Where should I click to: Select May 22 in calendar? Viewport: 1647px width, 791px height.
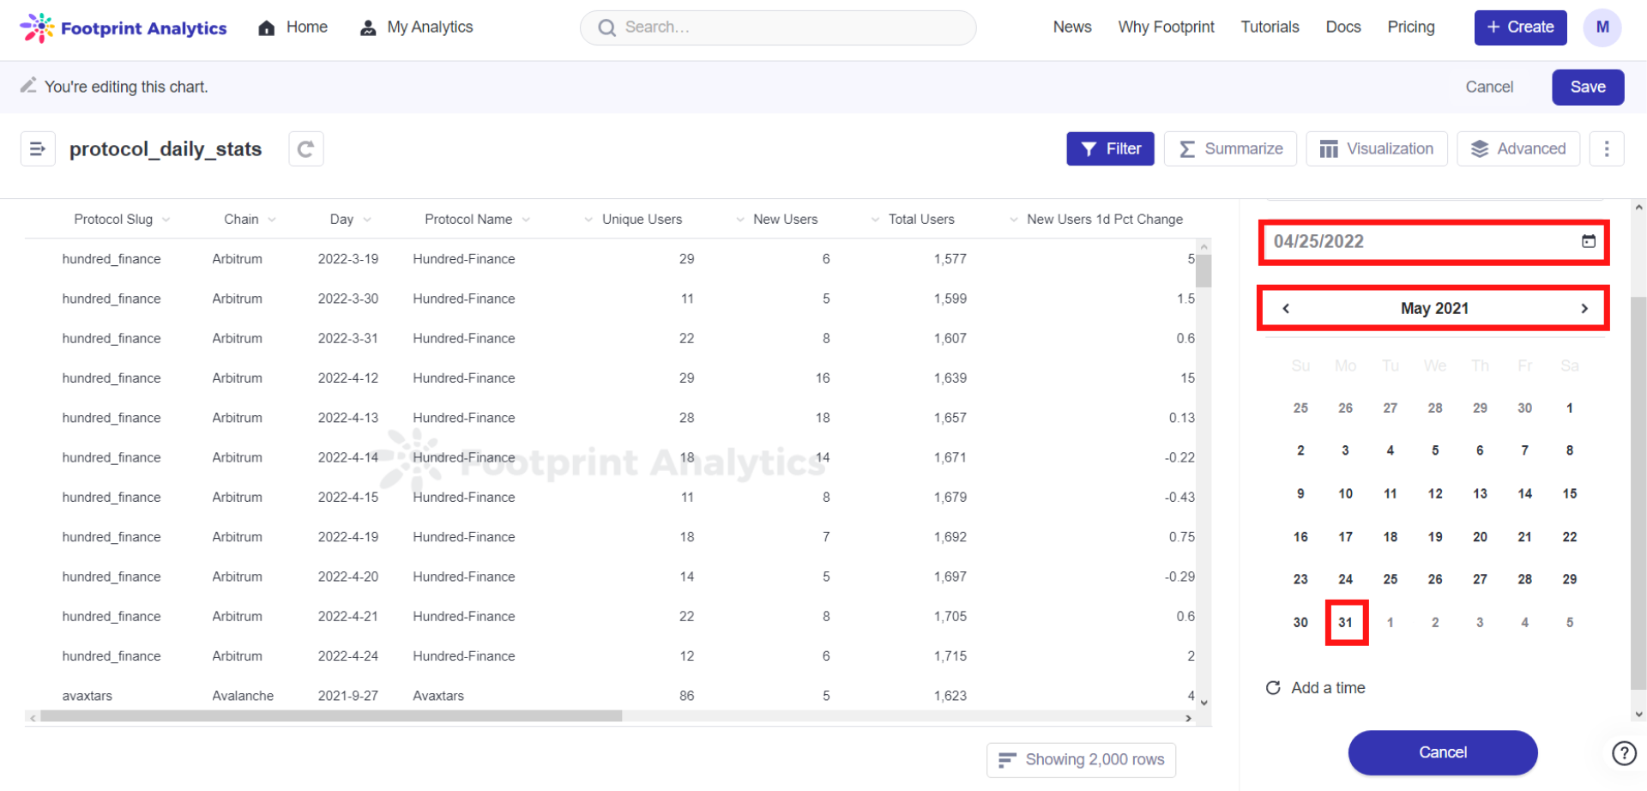point(1570,537)
